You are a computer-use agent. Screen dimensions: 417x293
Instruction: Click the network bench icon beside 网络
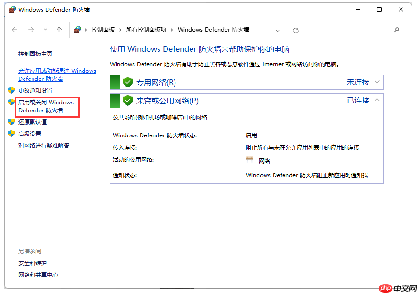click(x=250, y=159)
